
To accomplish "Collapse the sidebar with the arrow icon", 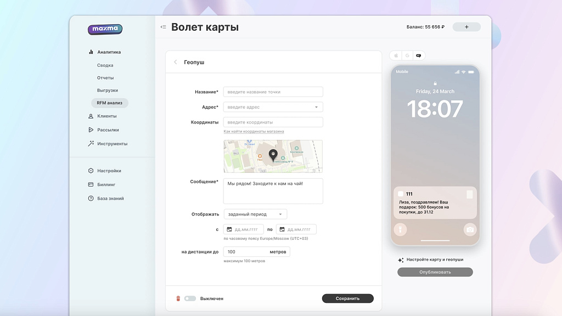I will (x=162, y=26).
